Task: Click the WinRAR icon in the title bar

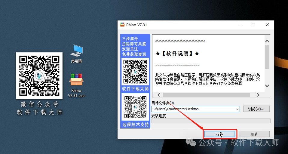Action: click(x=122, y=25)
